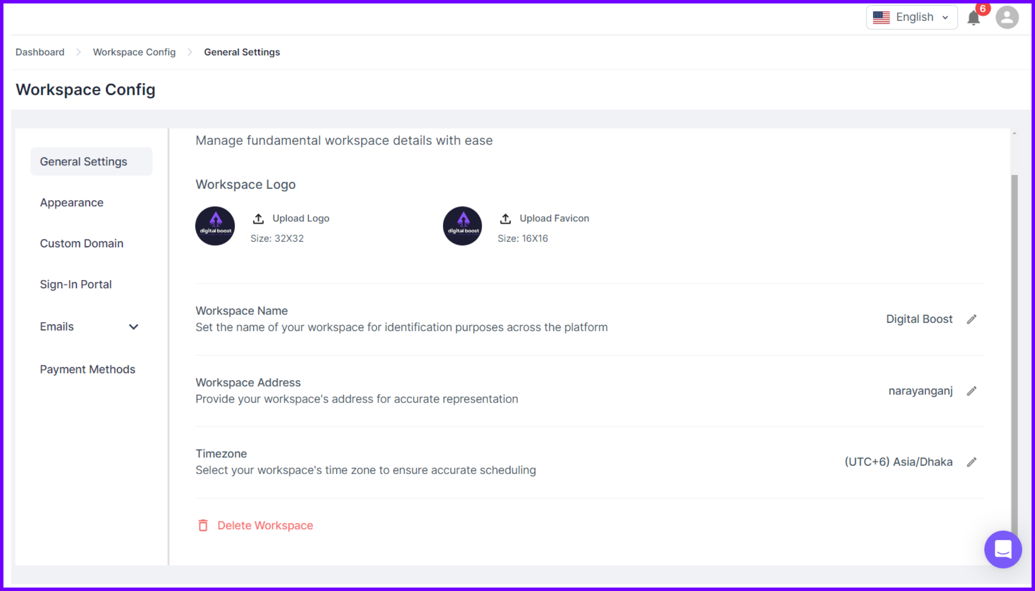The height and width of the screenshot is (591, 1035).
Task: Switch to the Appearance tab
Action: tap(72, 202)
